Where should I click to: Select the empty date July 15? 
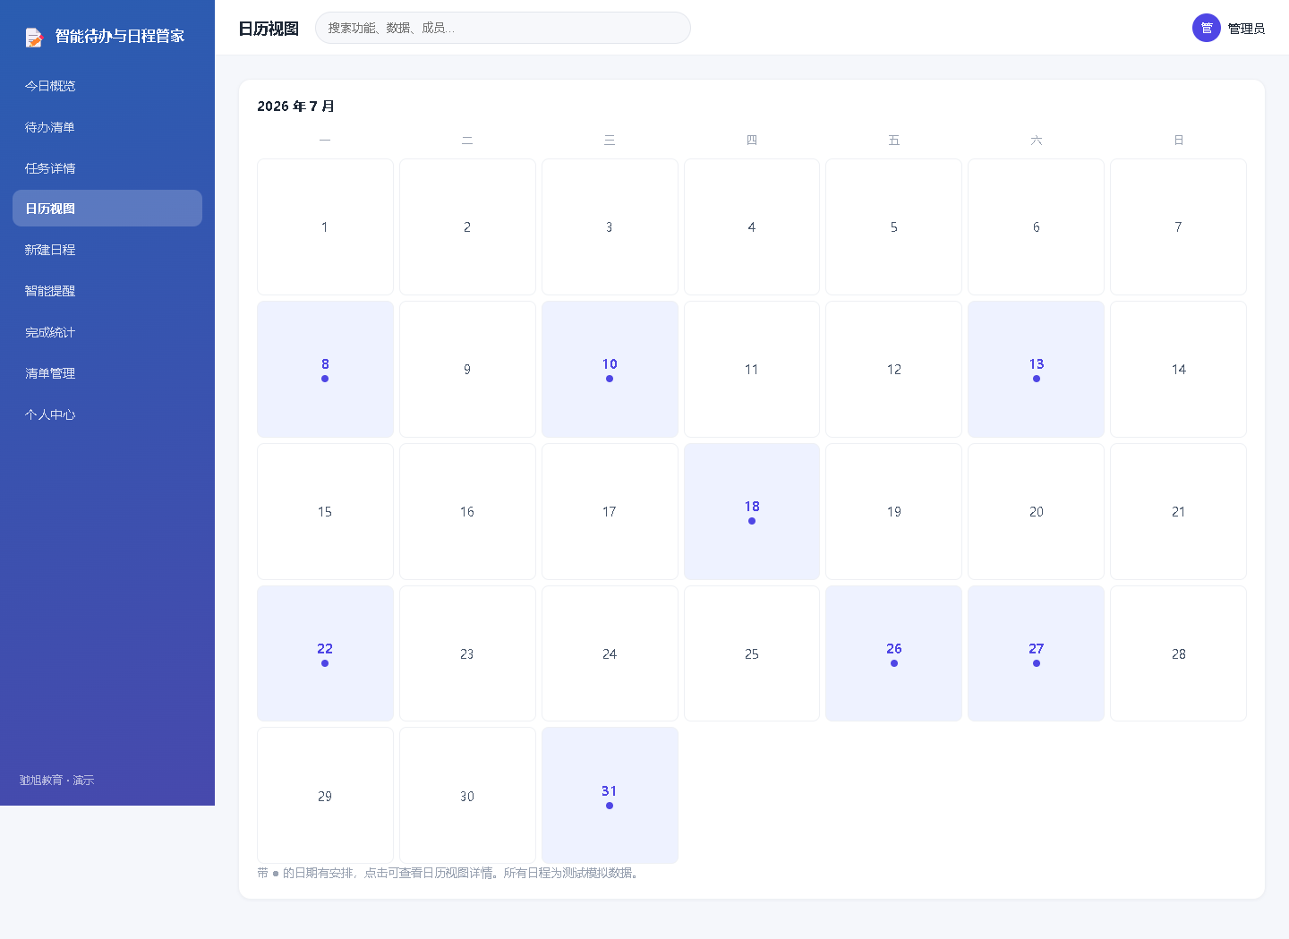click(x=325, y=511)
